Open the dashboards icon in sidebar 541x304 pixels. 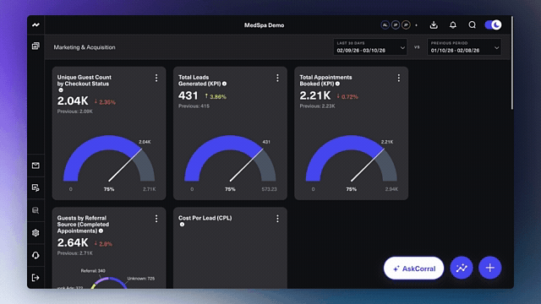click(x=36, y=46)
